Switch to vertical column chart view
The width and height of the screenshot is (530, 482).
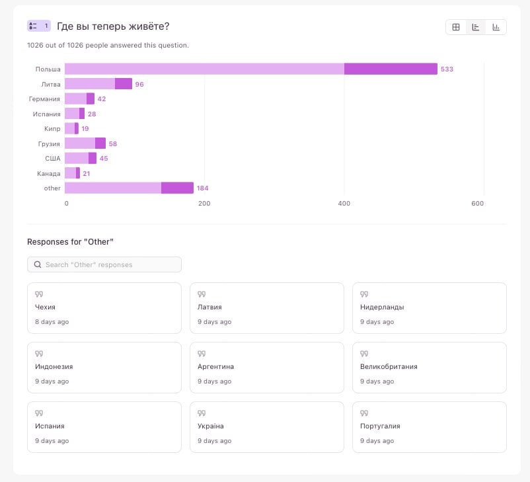tap(495, 27)
